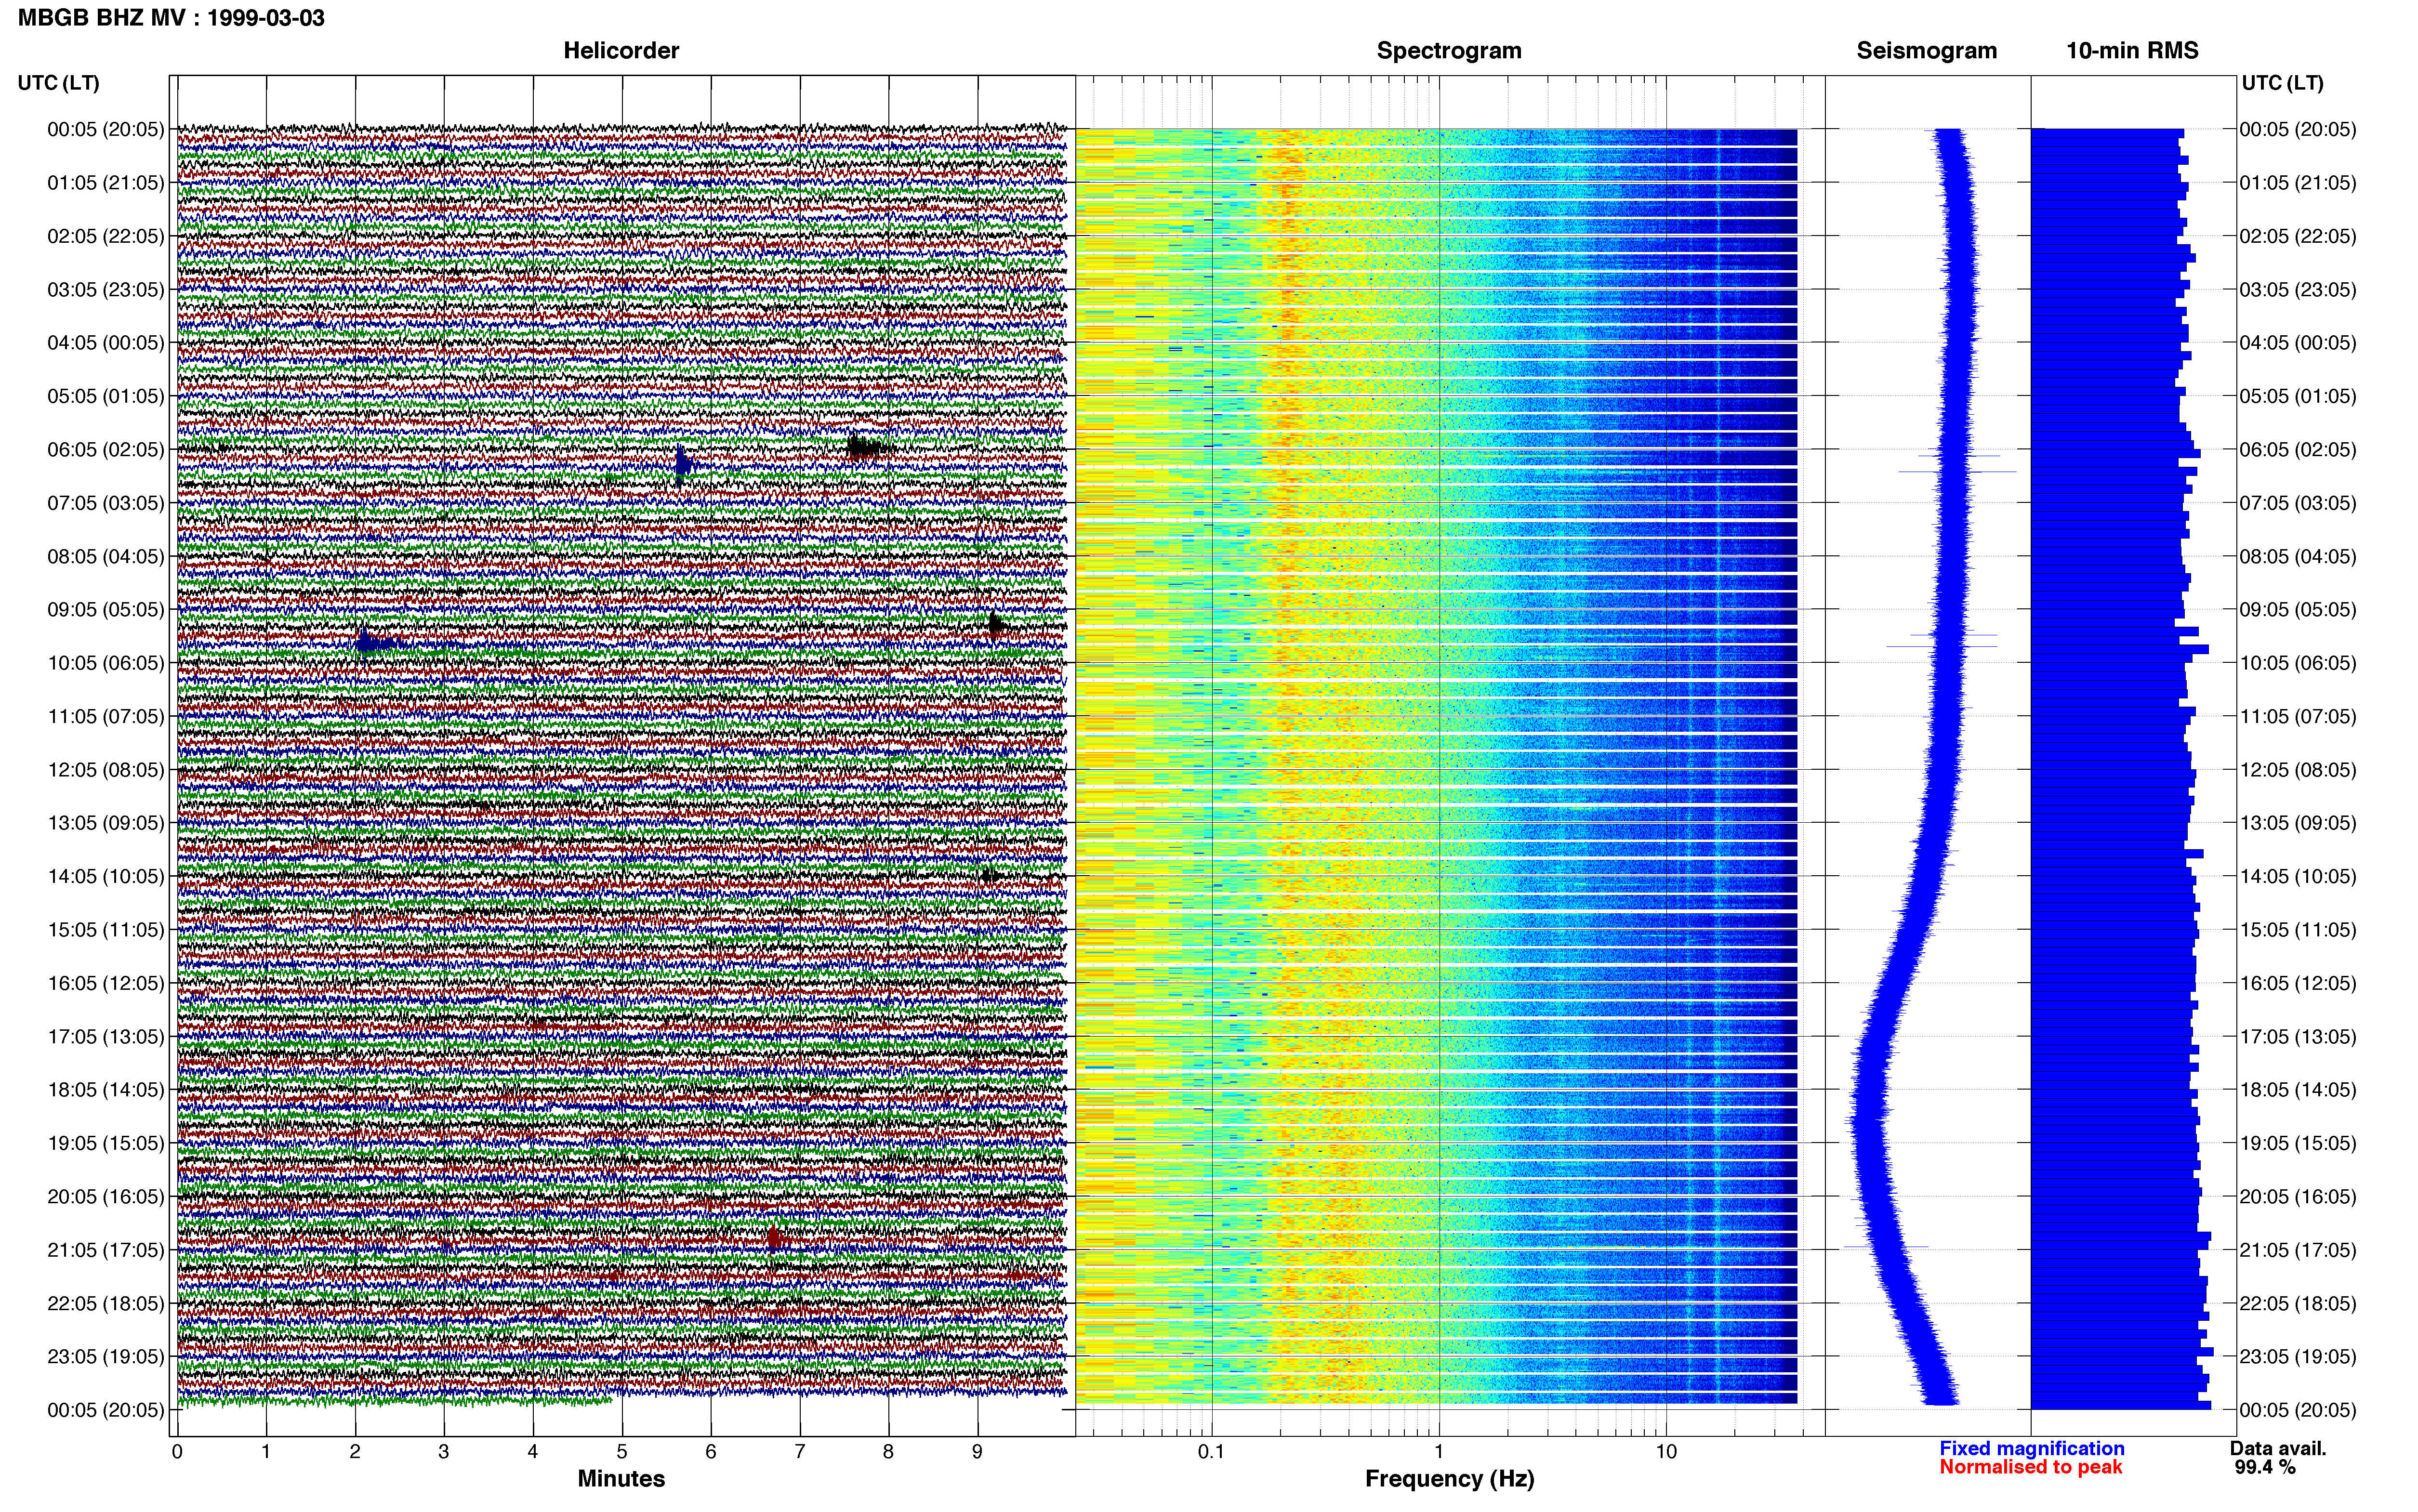Select the red 'Normalised to peak' legend text
This screenshot has height=1512, width=2418.
tap(2030, 1467)
